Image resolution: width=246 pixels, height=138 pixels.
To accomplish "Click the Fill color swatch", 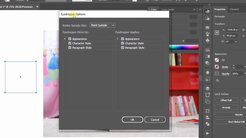I will [217, 60].
